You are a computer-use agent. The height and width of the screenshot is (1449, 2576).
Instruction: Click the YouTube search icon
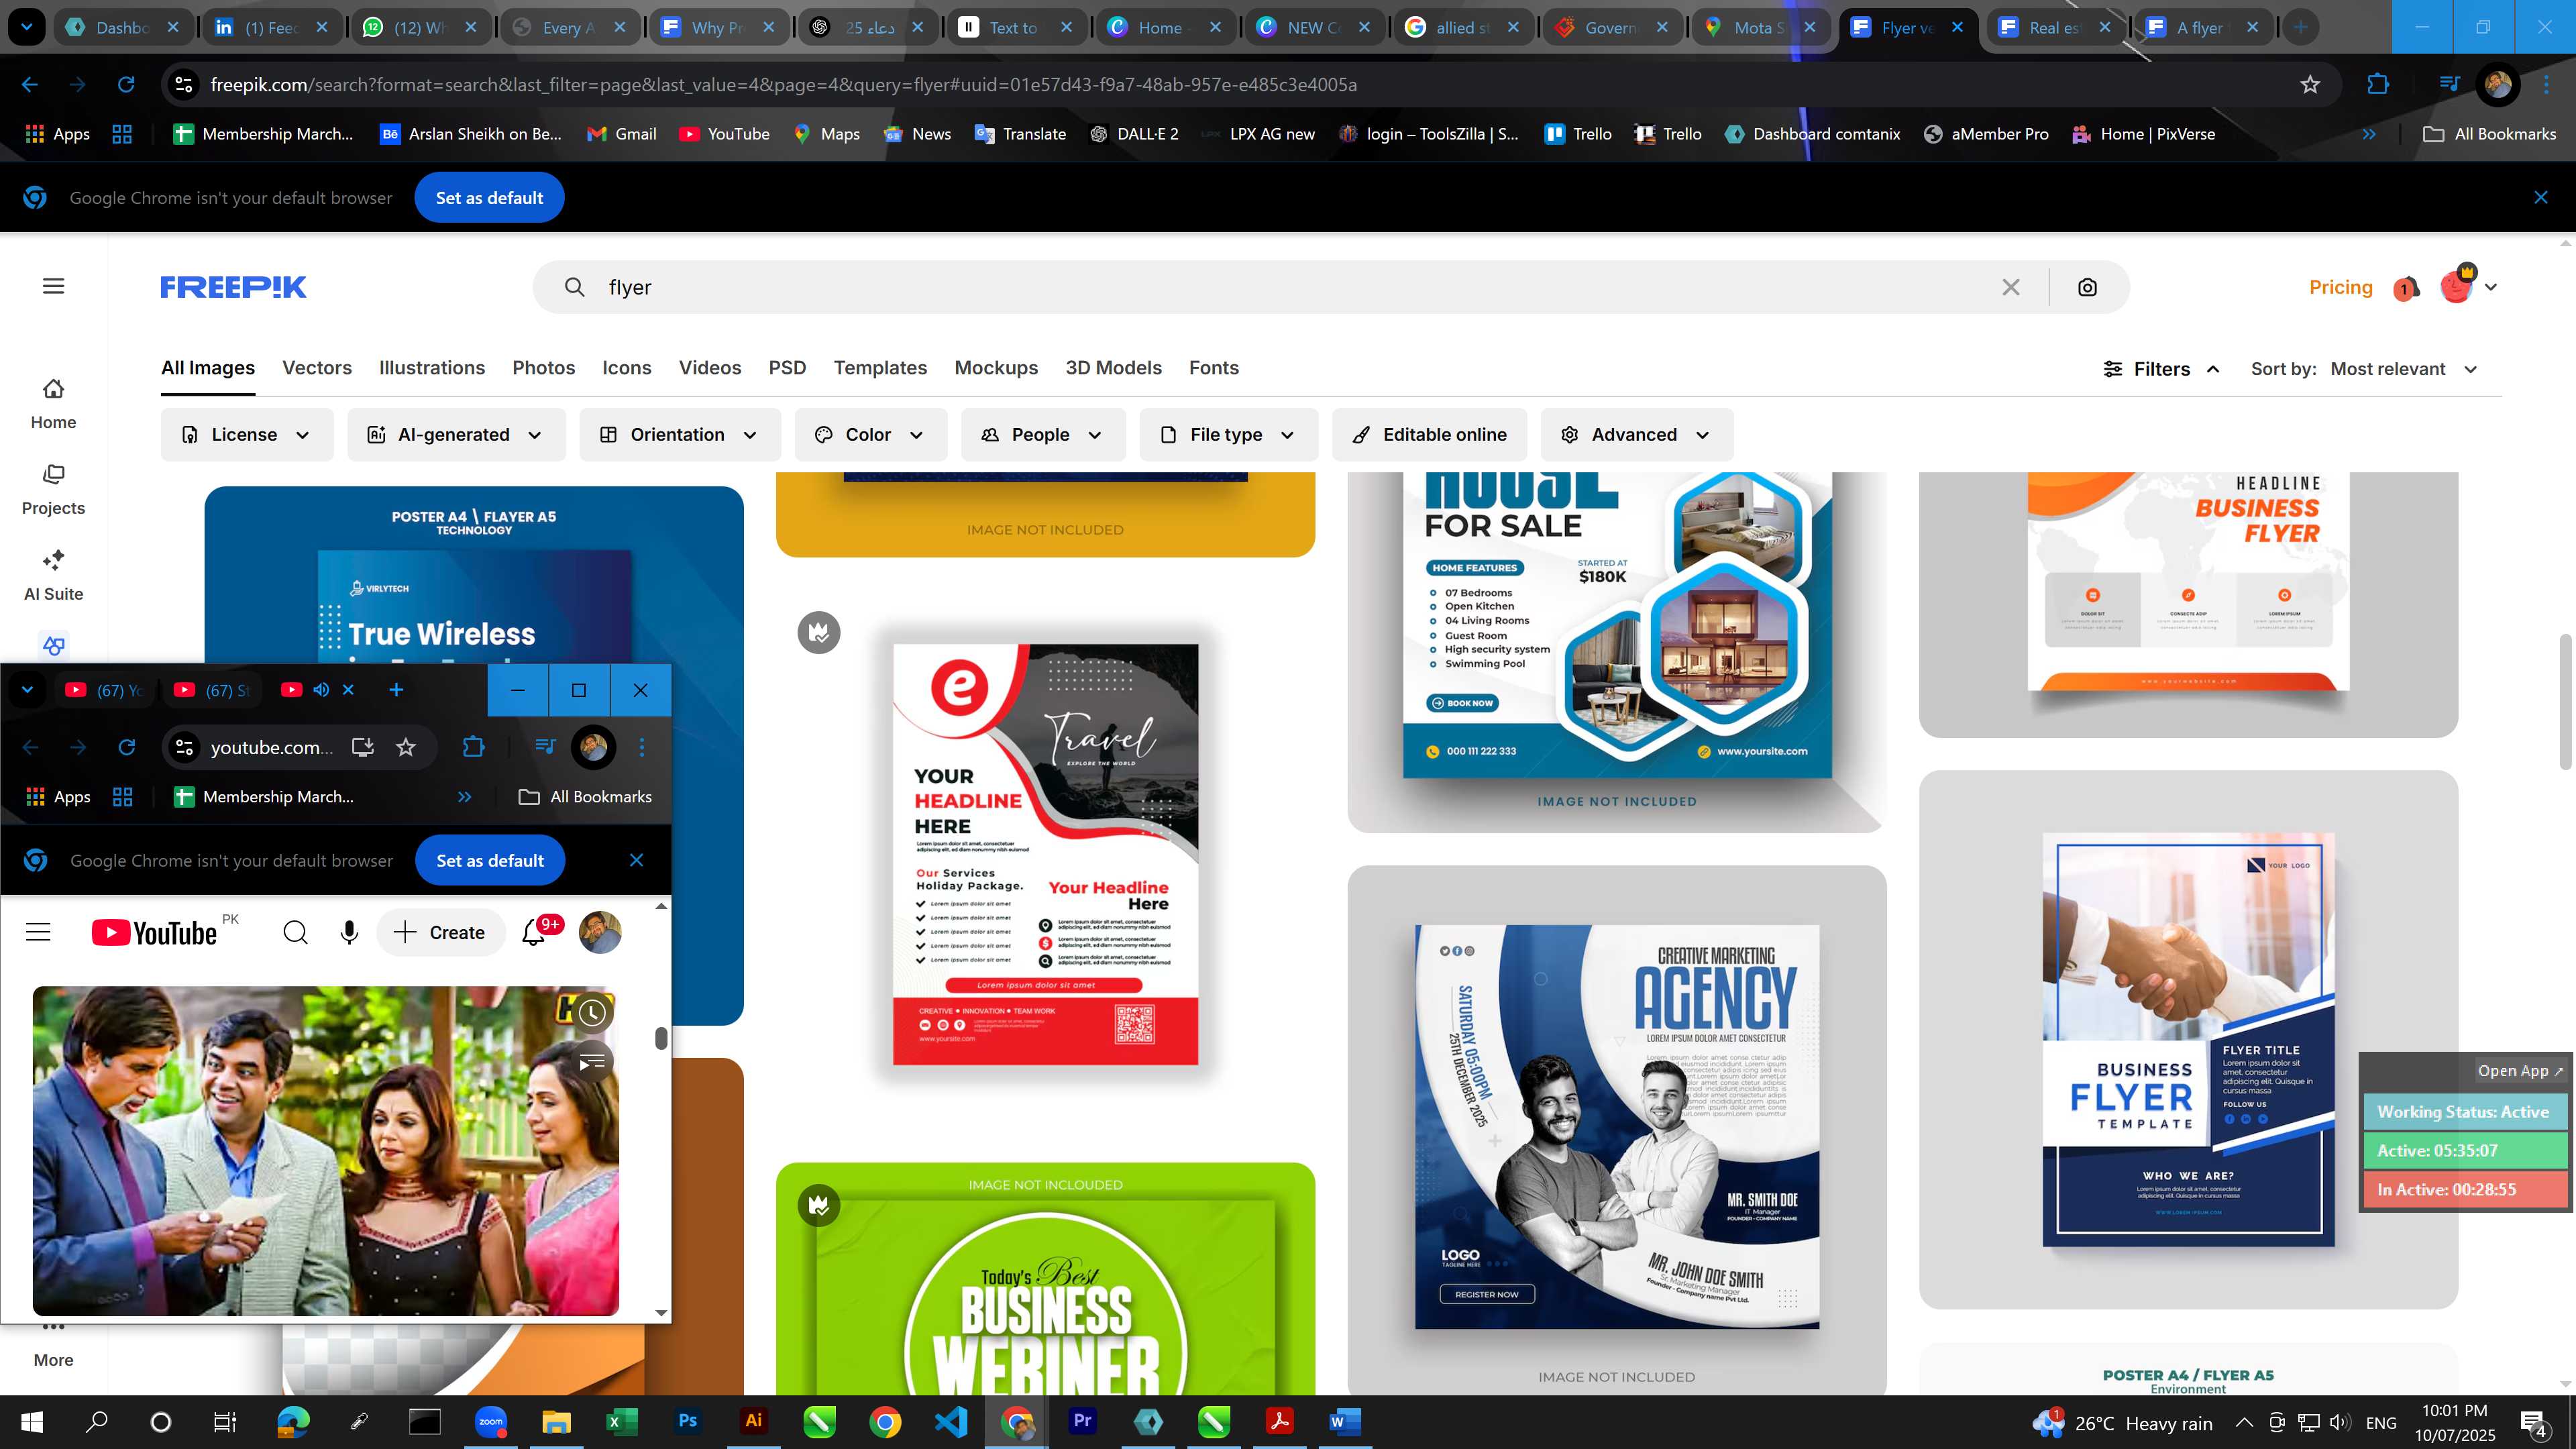pos(295,932)
